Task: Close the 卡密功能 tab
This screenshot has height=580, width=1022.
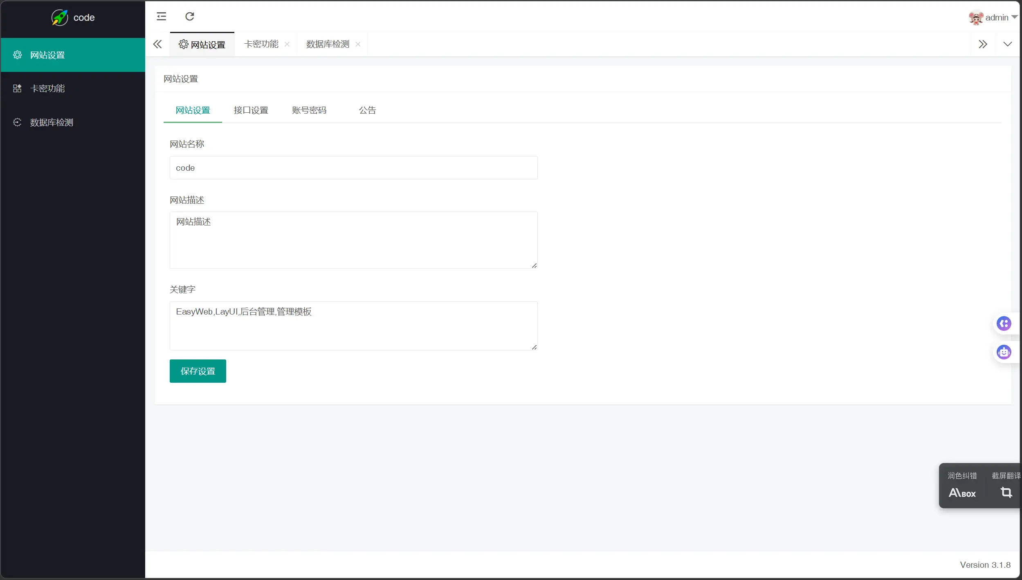Action: click(x=287, y=44)
